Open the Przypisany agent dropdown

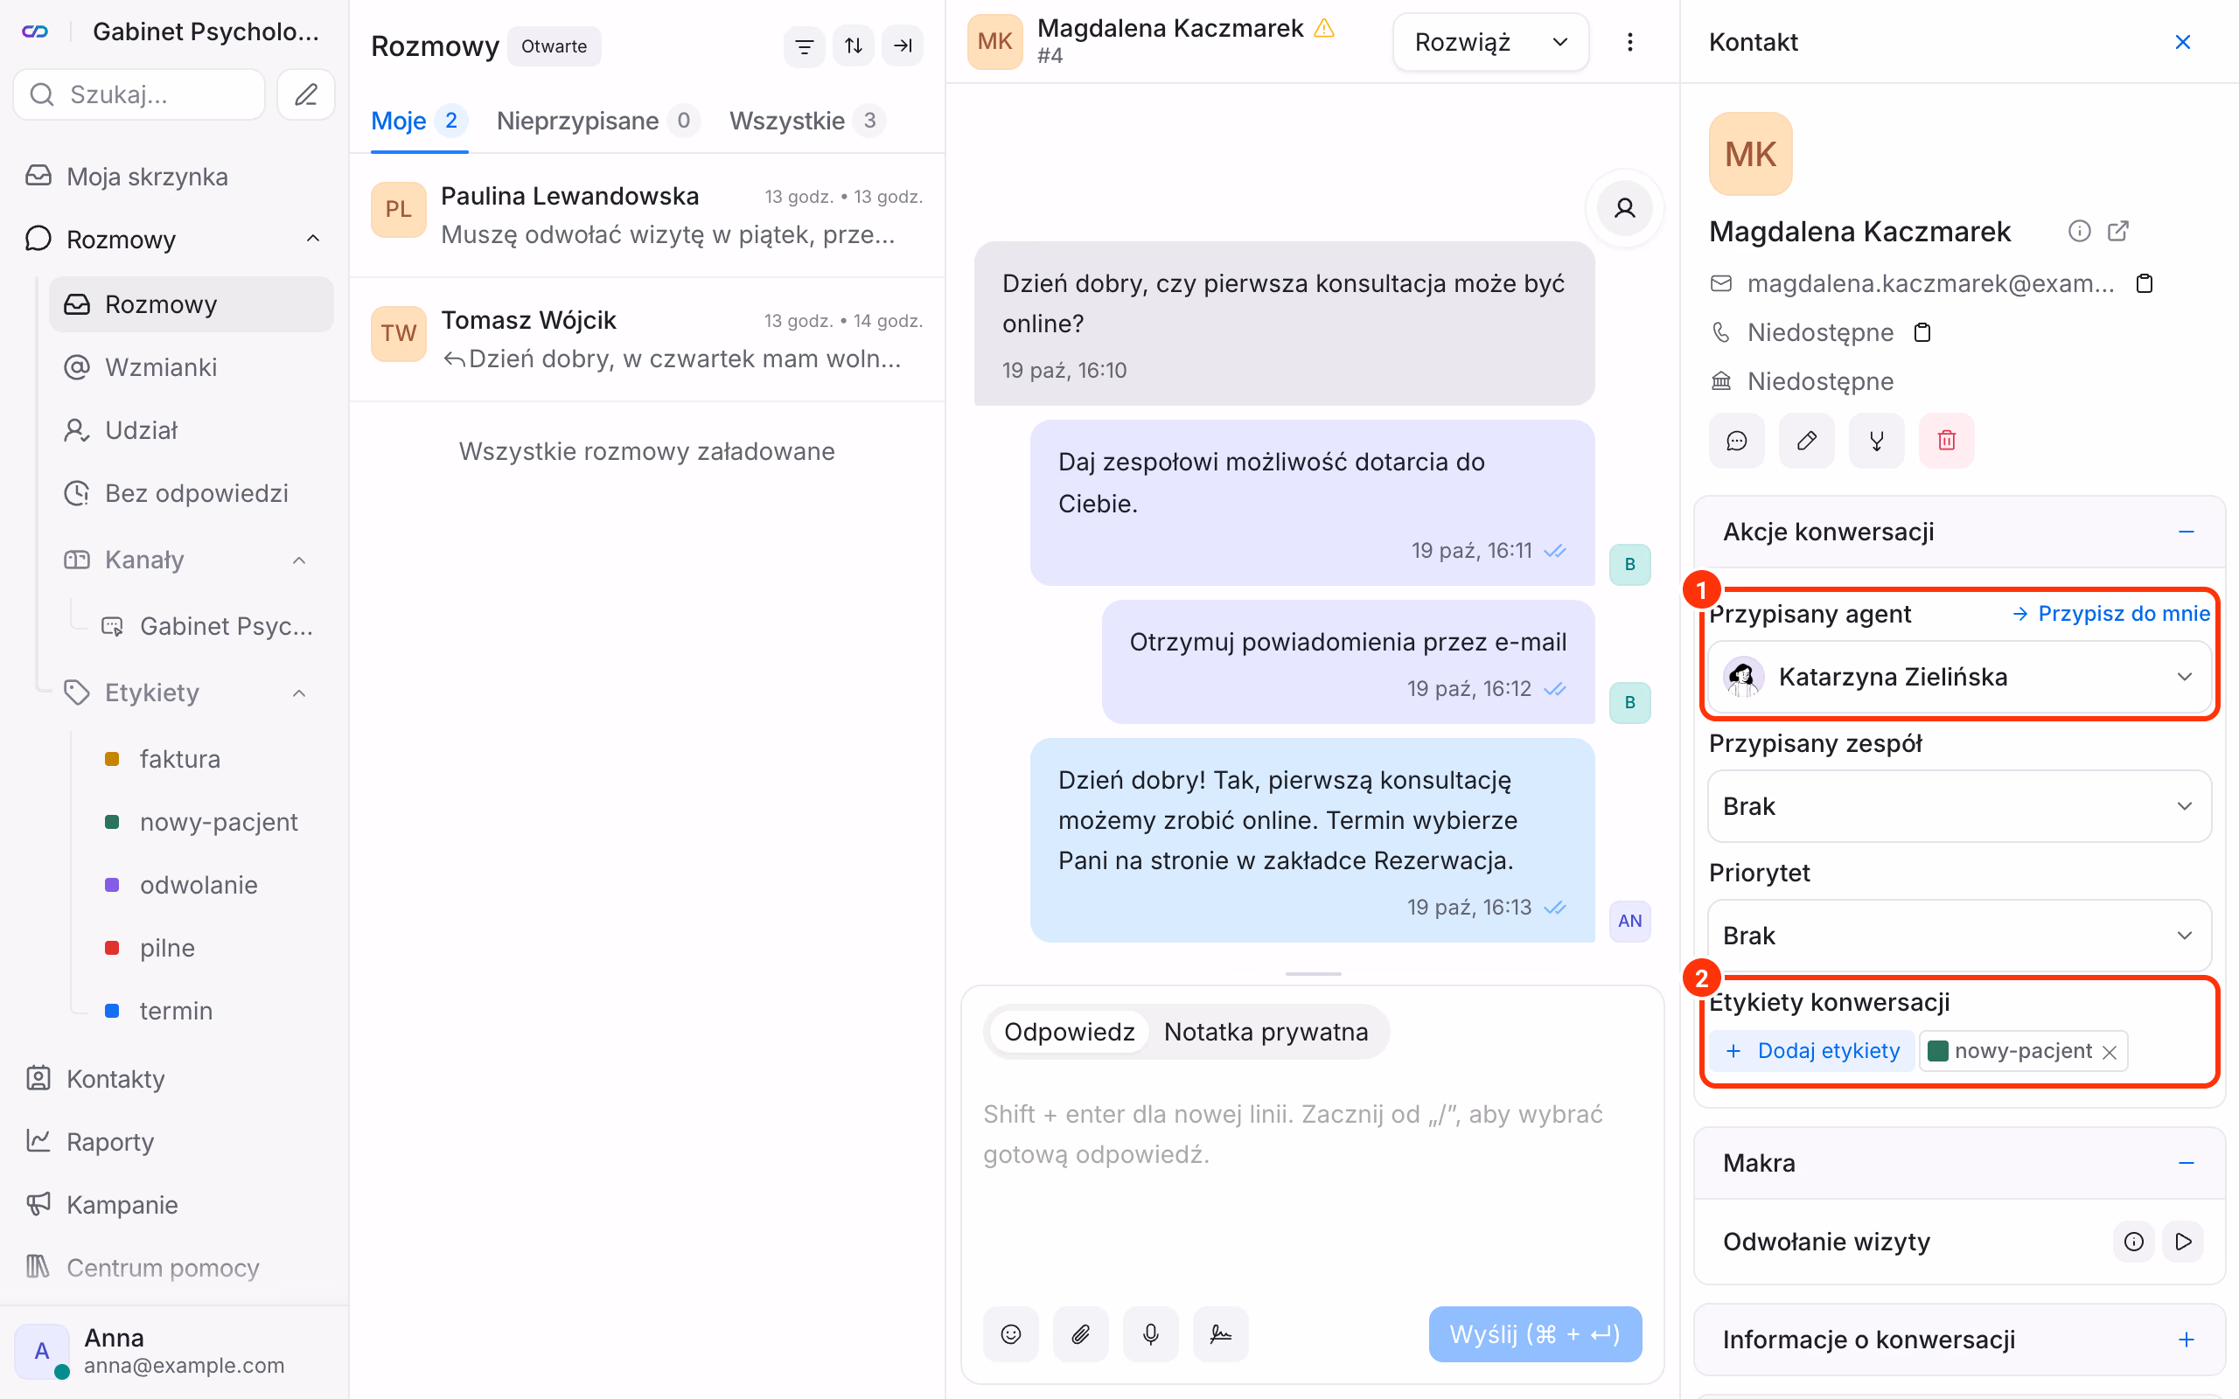pyautogui.click(x=1960, y=678)
